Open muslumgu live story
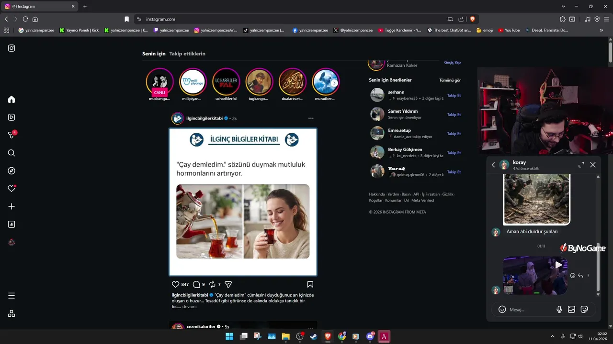 [159, 82]
